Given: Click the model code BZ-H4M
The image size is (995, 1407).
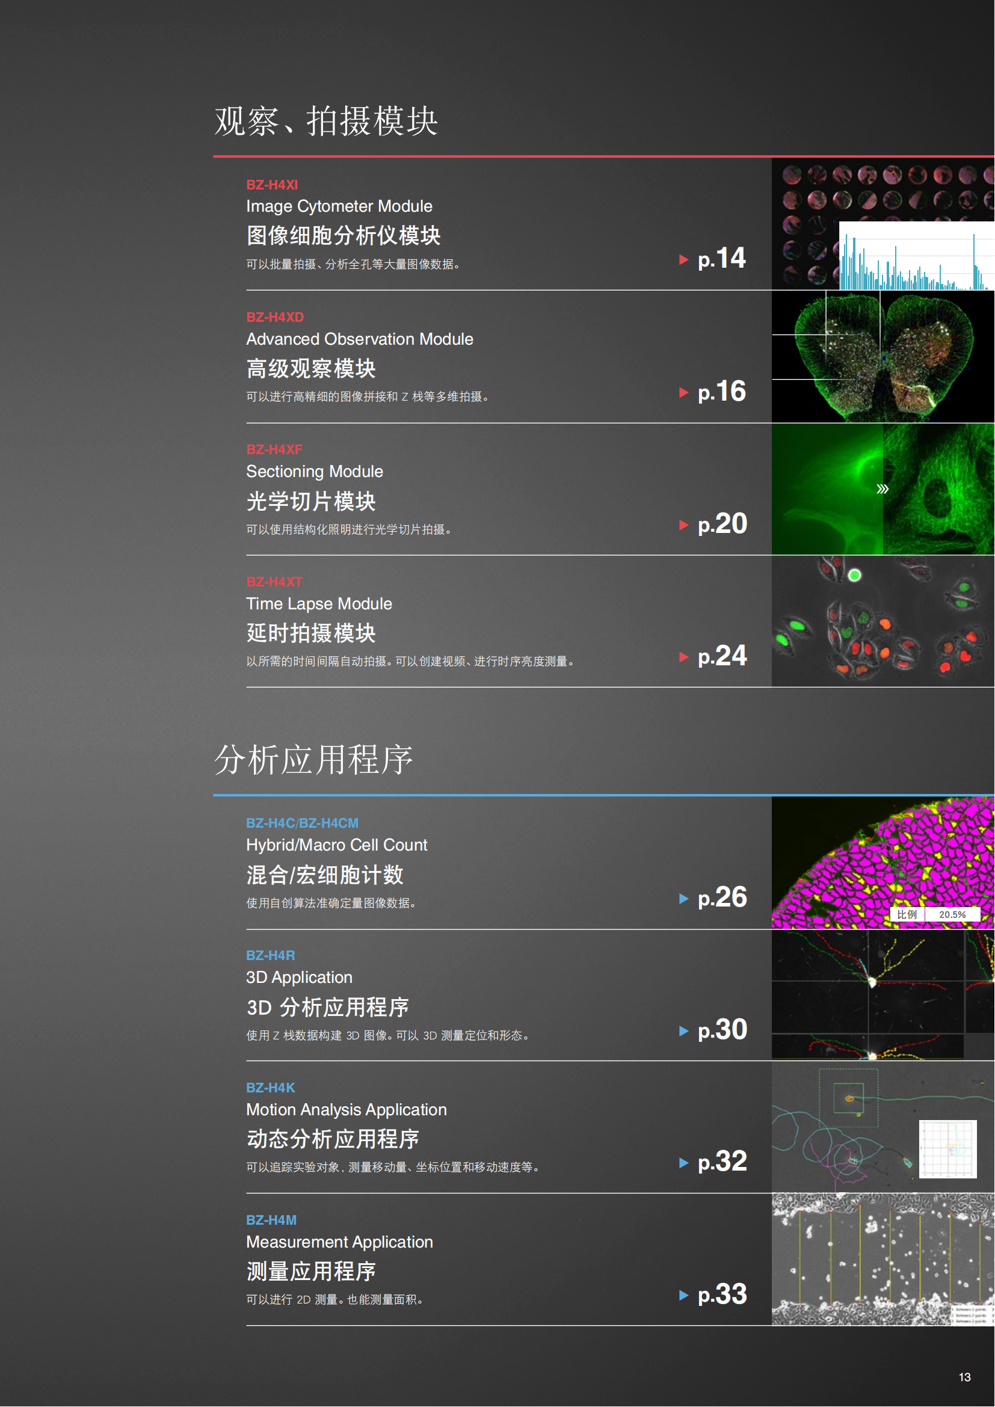Looking at the screenshot, I should pyautogui.click(x=271, y=1221).
